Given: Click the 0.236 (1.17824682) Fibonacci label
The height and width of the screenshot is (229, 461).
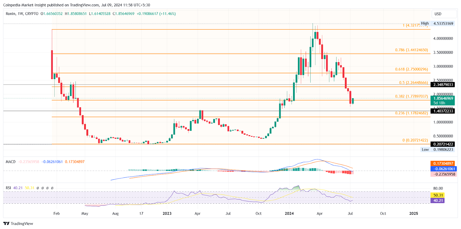Looking at the screenshot, I should (411, 113).
